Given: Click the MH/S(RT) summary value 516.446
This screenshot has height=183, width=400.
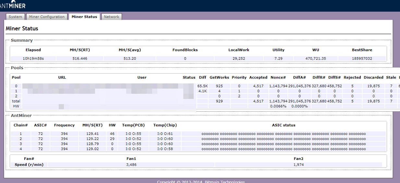Looking at the screenshot, I should pyautogui.click(x=80, y=59).
